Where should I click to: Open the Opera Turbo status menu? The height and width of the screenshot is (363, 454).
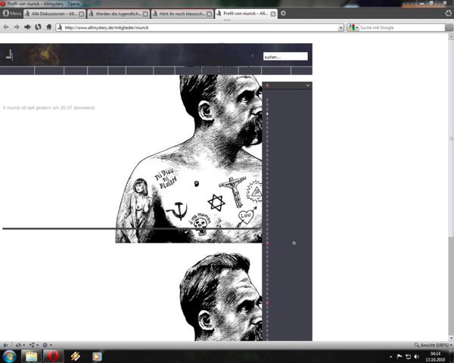pyautogui.click(x=47, y=345)
